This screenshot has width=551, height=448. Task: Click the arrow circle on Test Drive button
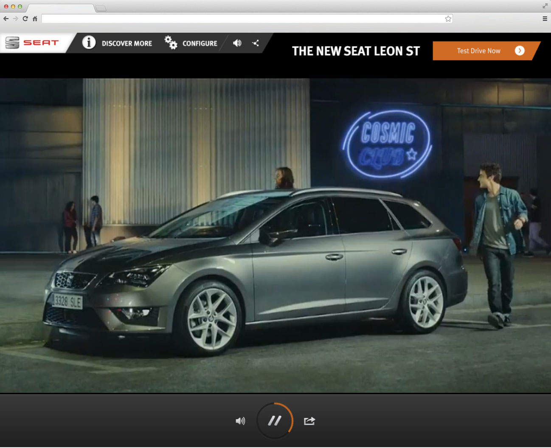point(520,51)
